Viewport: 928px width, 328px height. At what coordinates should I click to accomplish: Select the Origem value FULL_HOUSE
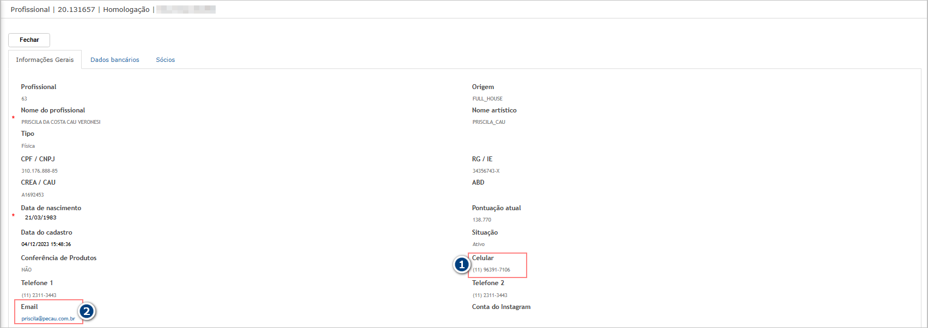click(x=487, y=99)
